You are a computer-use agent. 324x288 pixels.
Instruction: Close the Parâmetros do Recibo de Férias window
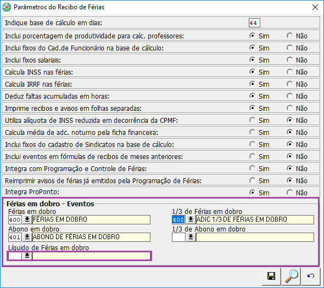(315, 7)
